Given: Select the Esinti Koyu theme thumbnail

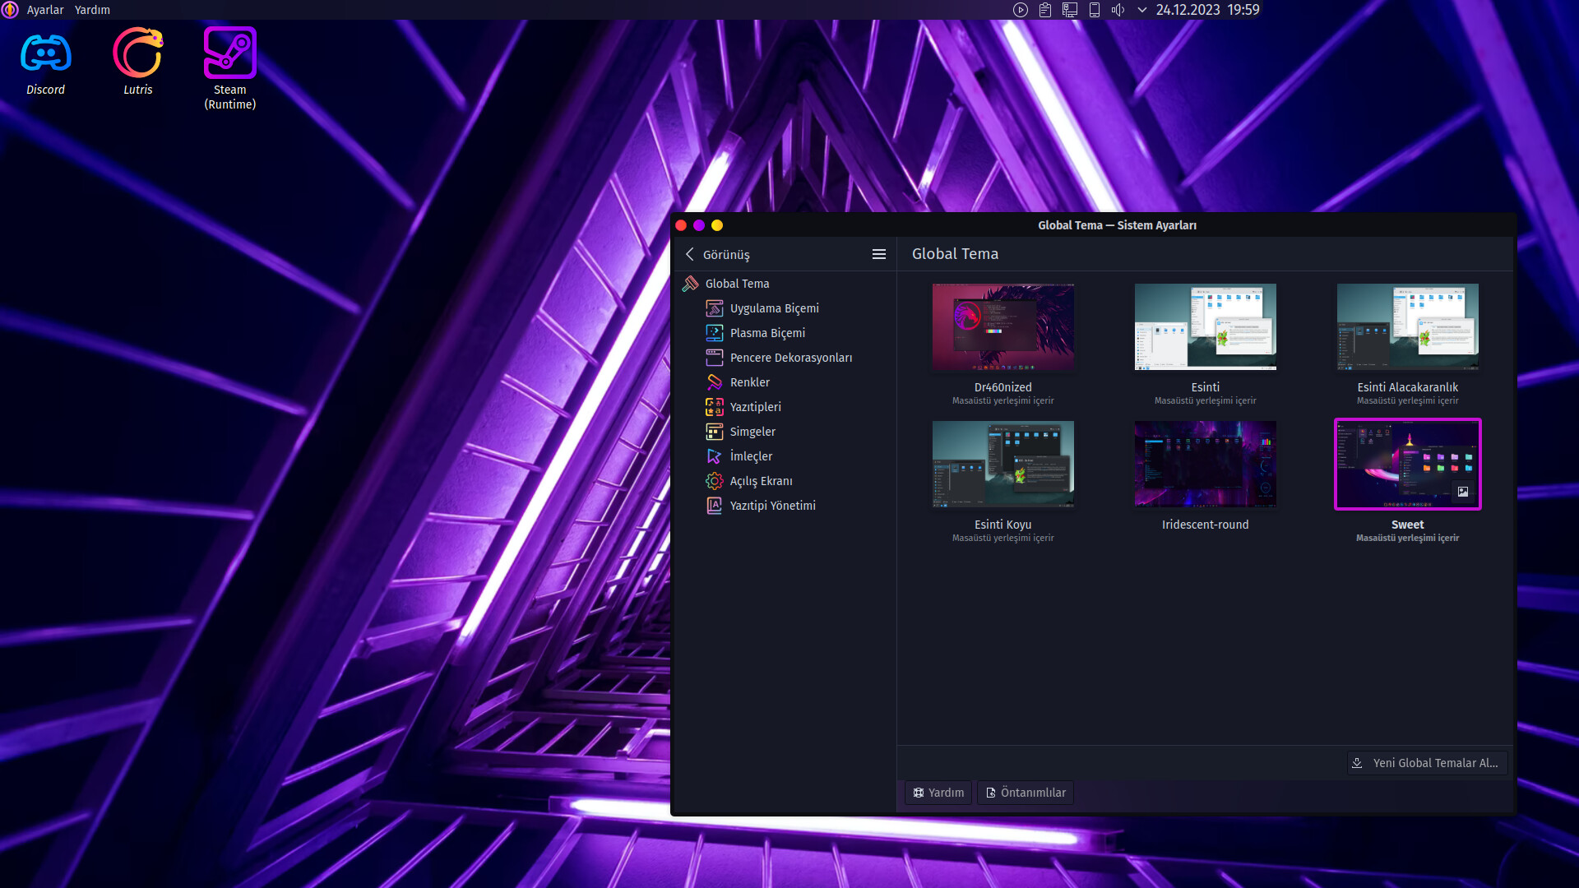Looking at the screenshot, I should click(1003, 465).
